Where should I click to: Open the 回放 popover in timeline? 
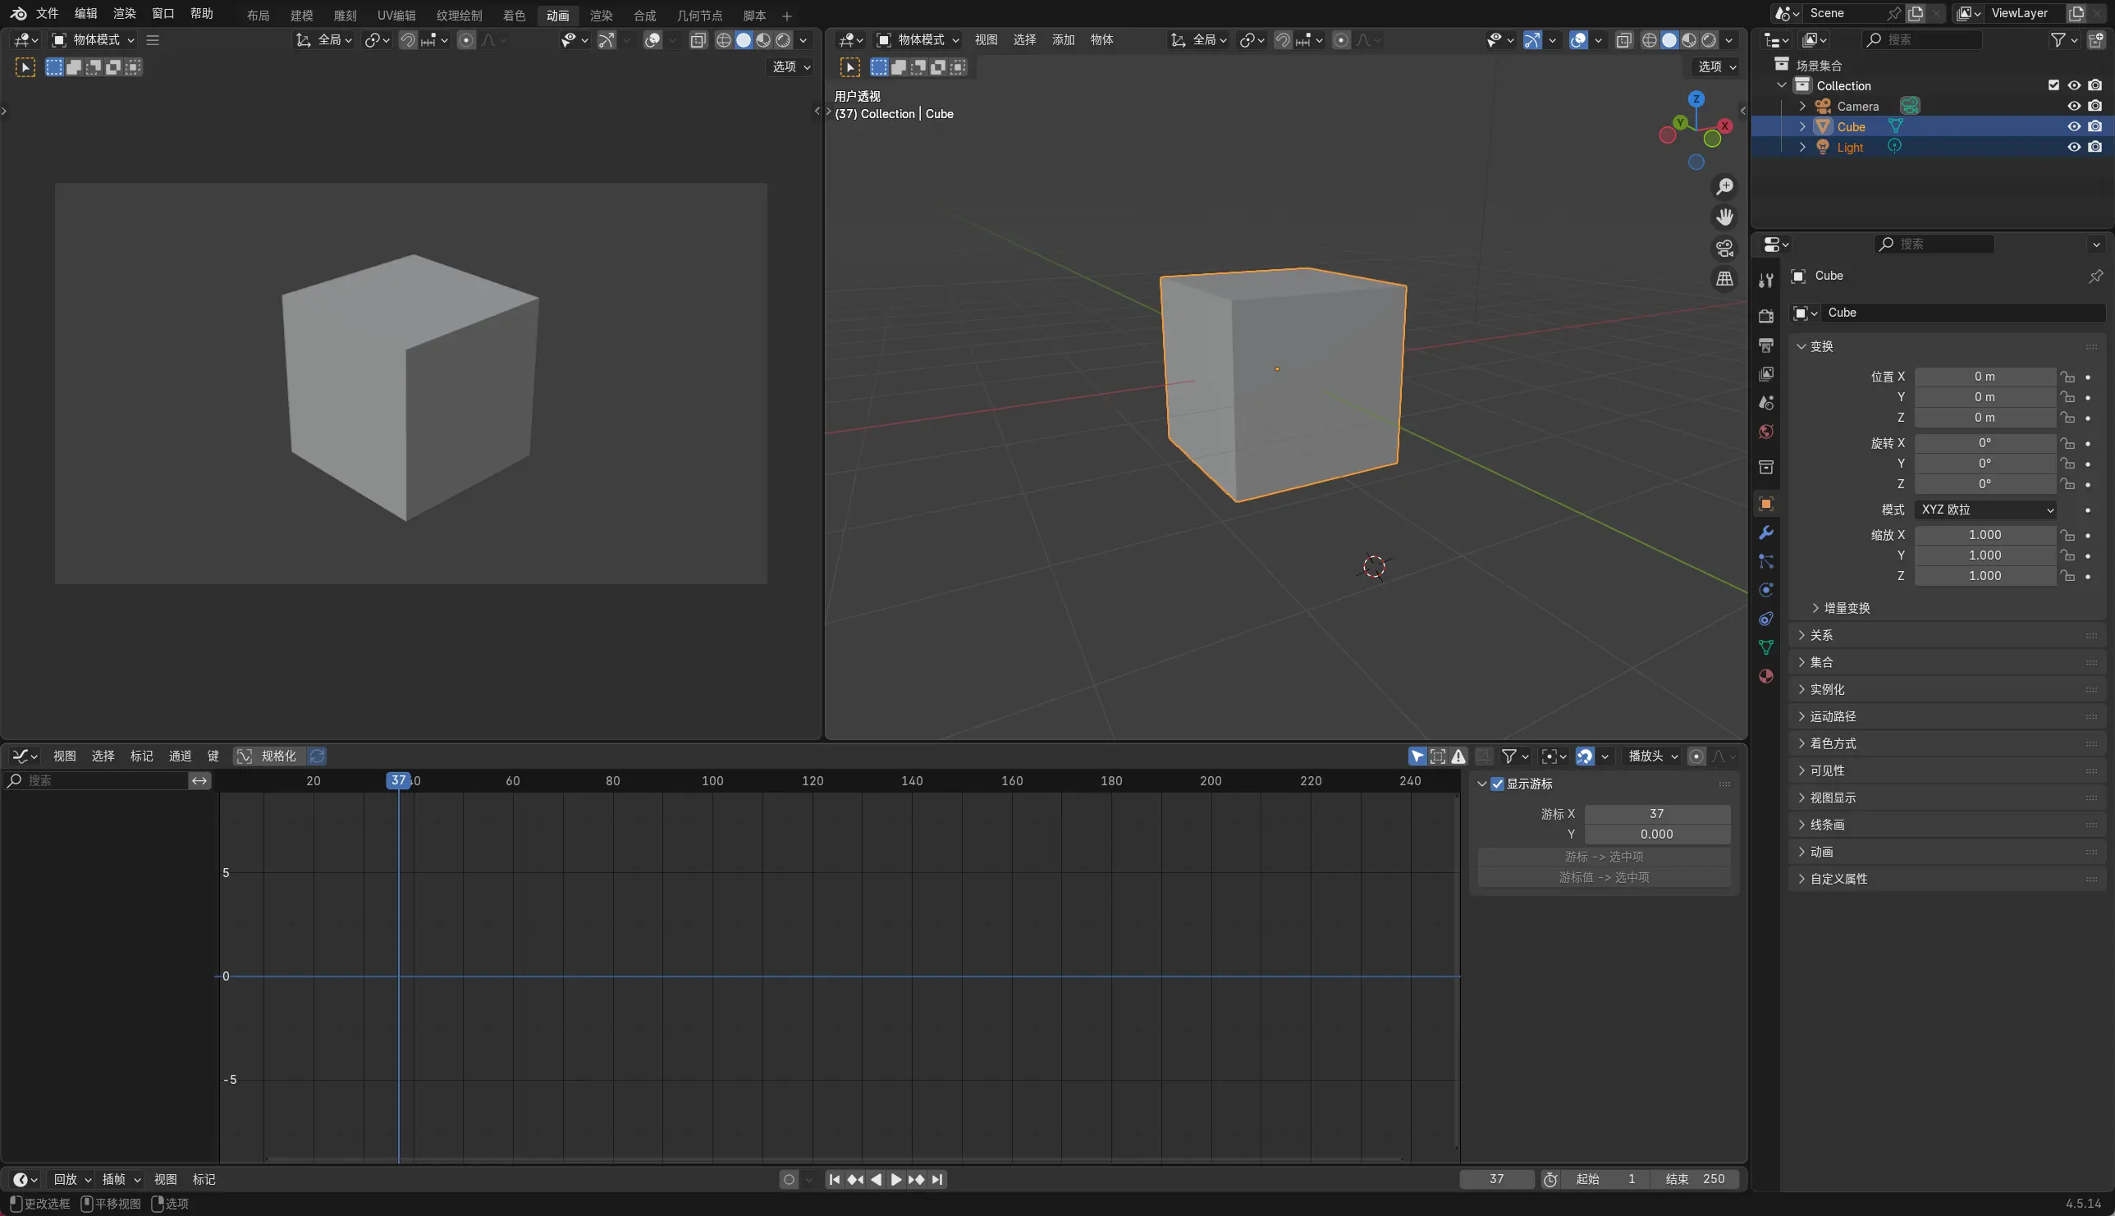pos(72,1179)
